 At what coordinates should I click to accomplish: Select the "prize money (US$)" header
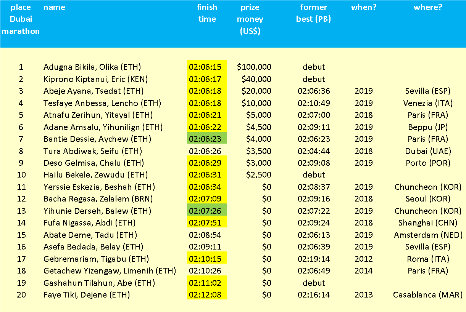(250, 19)
